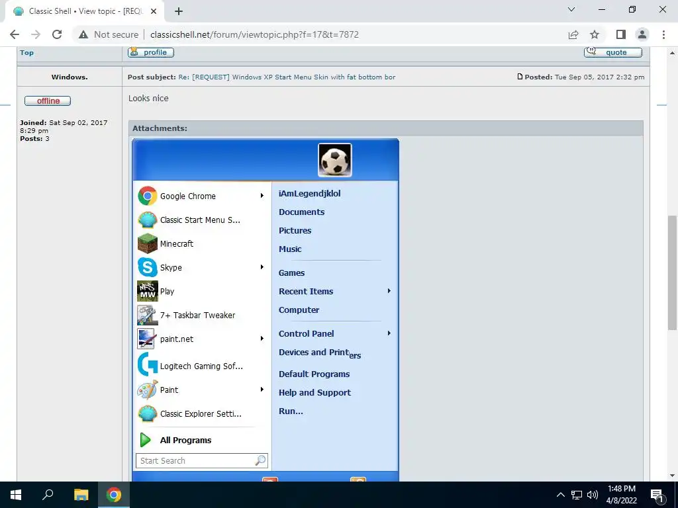The image size is (678, 508).
Task: Open the Chrome profile avatar icon
Action: point(642,34)
